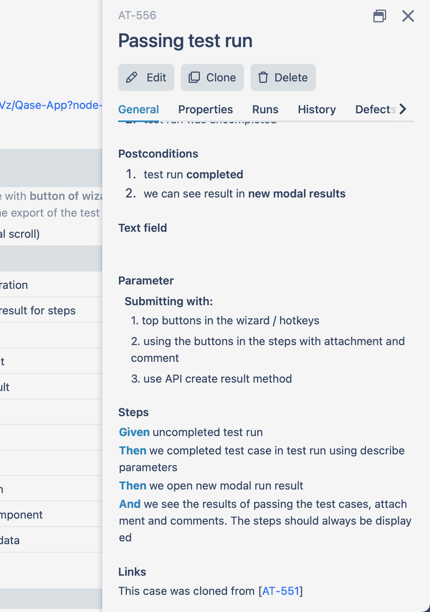Click the Clone button label
Image resolution: width=430 pixels, height=612 pixels.
(x=221, y=77)
